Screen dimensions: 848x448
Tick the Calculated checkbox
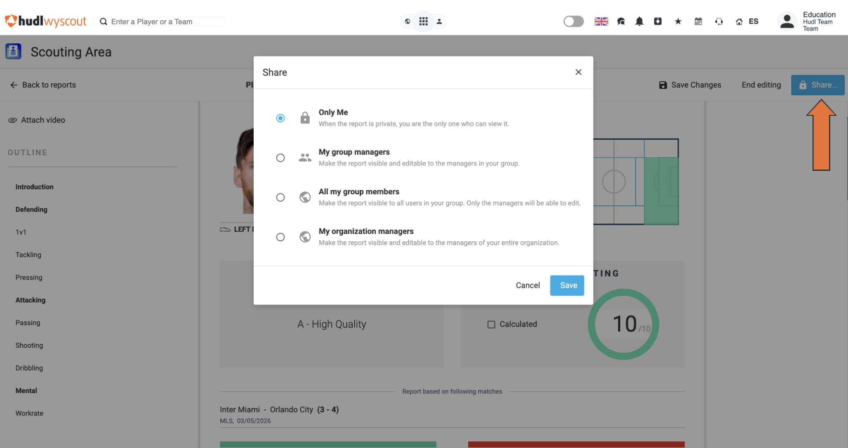click(x=491, y=324)
